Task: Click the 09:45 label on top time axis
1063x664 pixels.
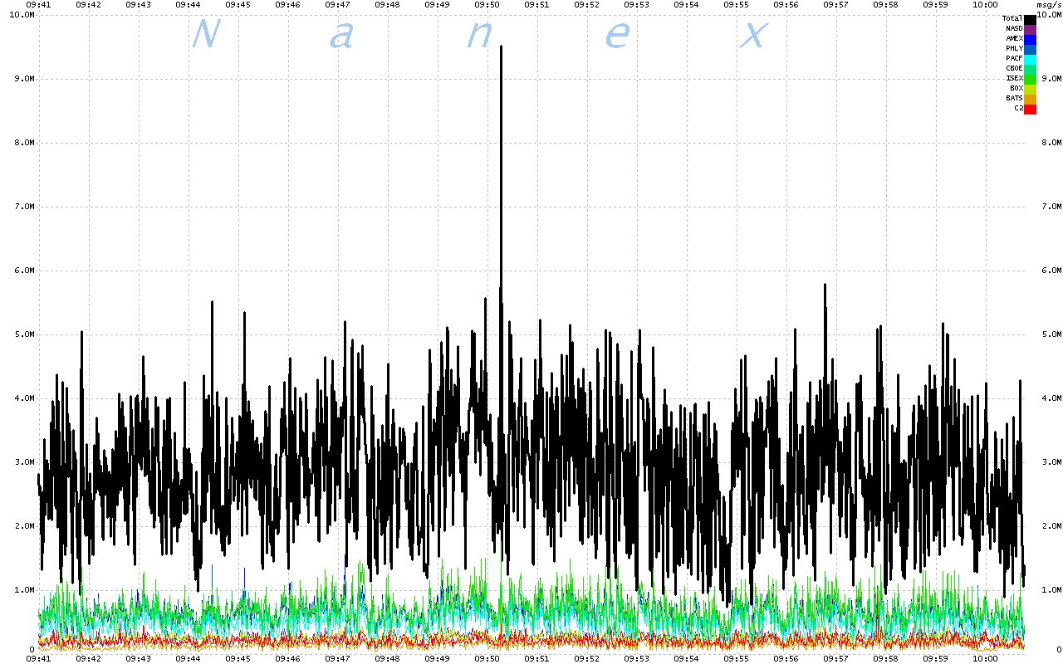Action: (x=238, y=4)
